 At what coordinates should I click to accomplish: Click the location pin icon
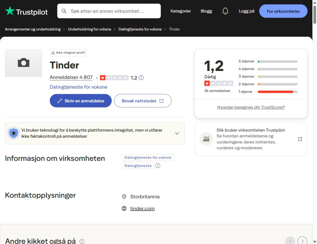(124, 197)
